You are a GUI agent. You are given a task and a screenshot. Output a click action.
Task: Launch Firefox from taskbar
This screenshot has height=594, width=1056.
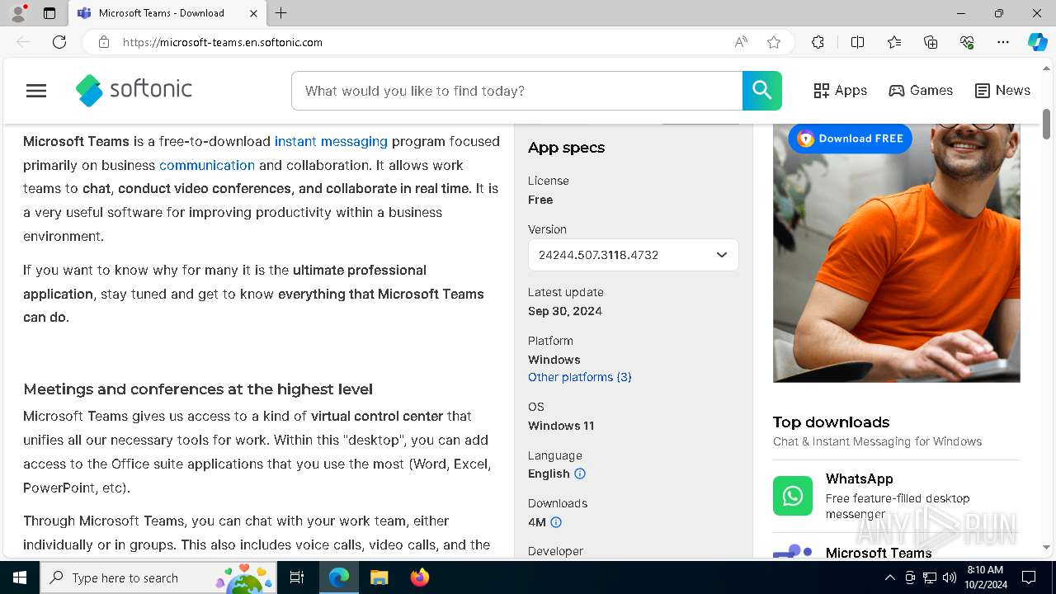coord(420,577)
